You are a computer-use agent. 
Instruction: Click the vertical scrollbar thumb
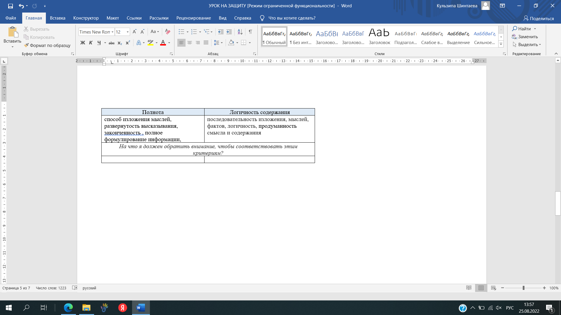coord(558,203)
